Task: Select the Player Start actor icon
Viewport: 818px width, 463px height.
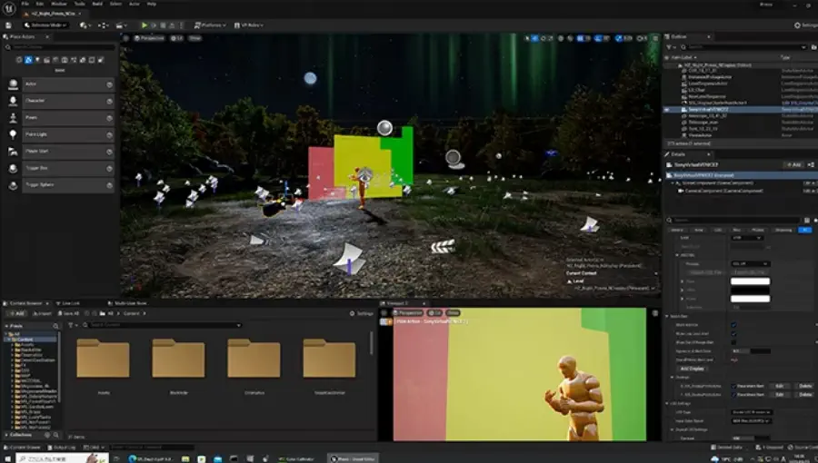Action: 14,152
